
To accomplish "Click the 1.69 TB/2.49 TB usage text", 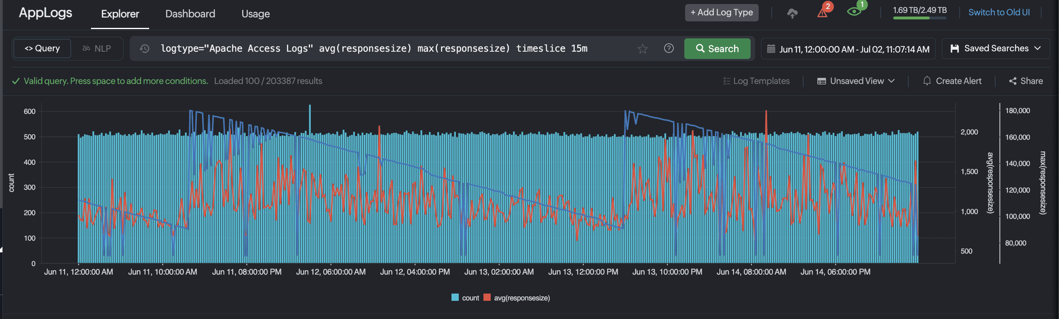I will point(920,10).
